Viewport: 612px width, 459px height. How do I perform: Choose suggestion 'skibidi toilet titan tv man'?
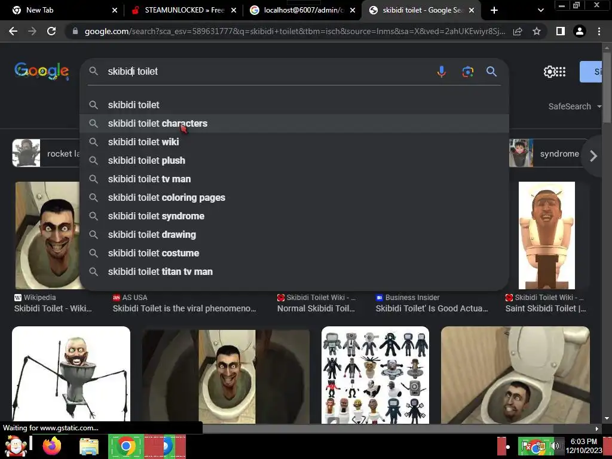[294, 272]
